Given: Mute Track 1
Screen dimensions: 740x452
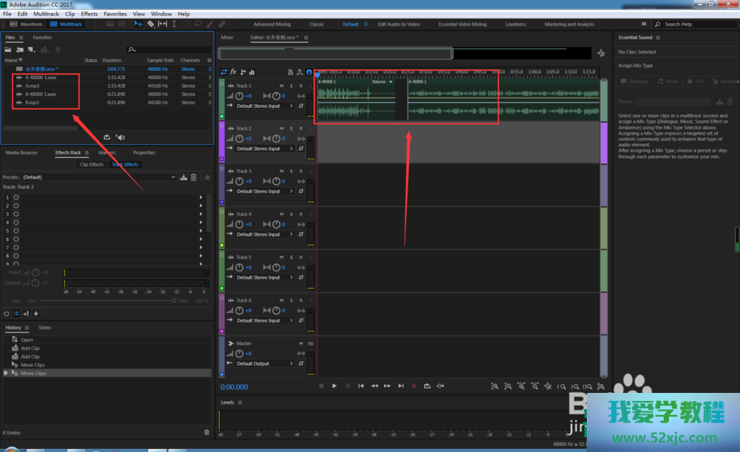Looking at the screenshot, I should [282, 86].
